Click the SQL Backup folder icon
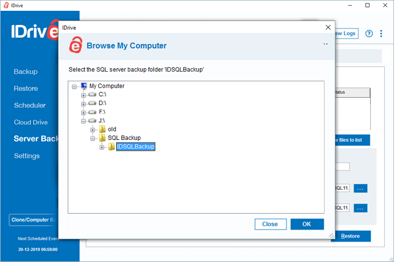Screen dimensions: 394x262 tap(102, 138)
